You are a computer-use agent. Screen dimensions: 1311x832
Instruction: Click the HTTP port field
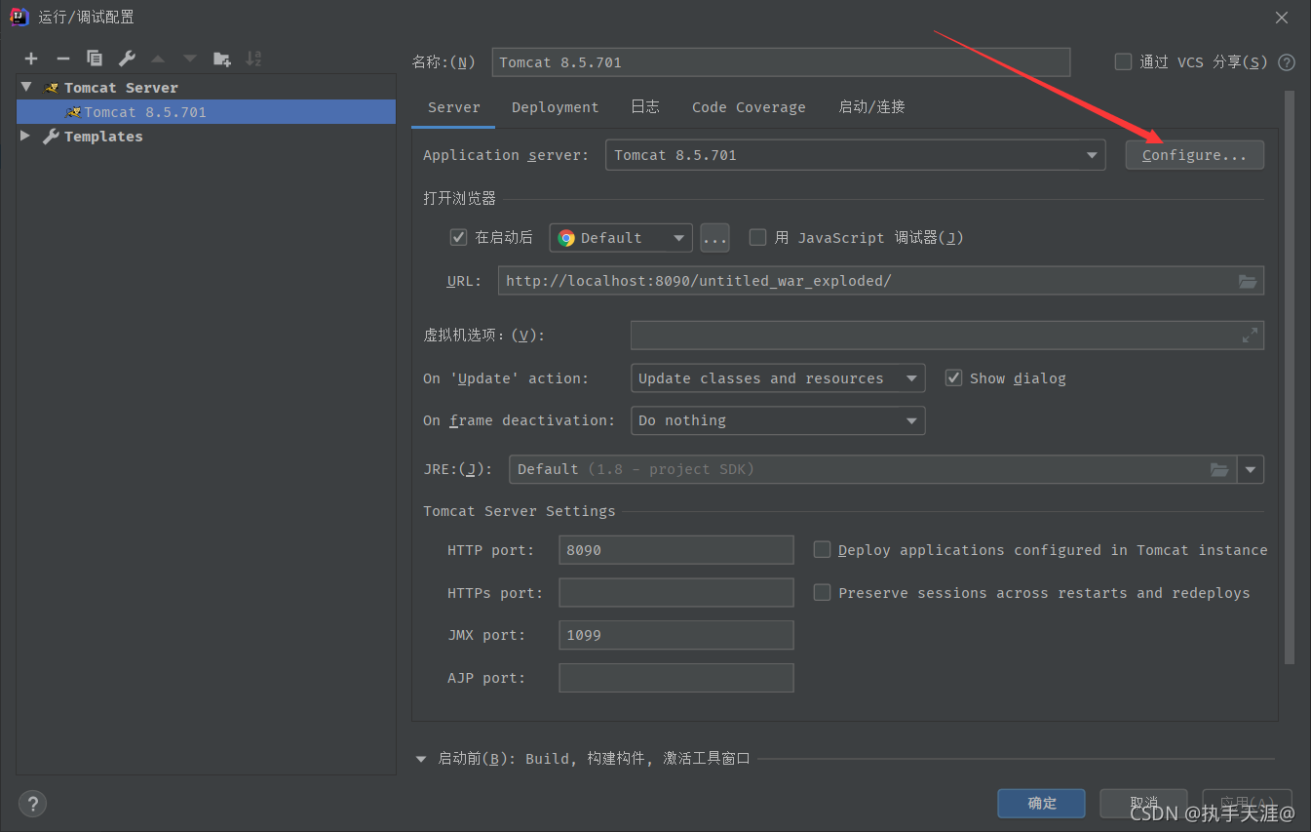click(676, 550)
